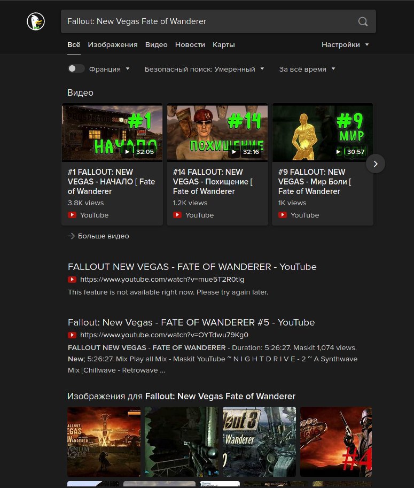
Task: Open #9 FALLOUT: NEW VEGAS - Мир Боли title
Action: pos(315,182)
